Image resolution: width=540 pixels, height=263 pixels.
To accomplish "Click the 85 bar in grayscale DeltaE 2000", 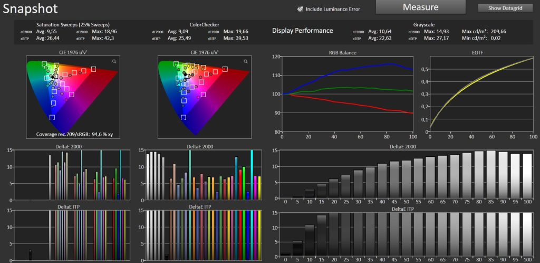I will point(491,174).
